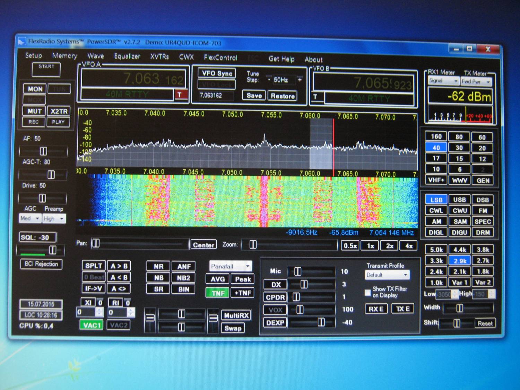Image resolution: width=520 pixels, height=390 pixels.
Task: Check Show TX Filter on Display
Action: coord(368,292)
